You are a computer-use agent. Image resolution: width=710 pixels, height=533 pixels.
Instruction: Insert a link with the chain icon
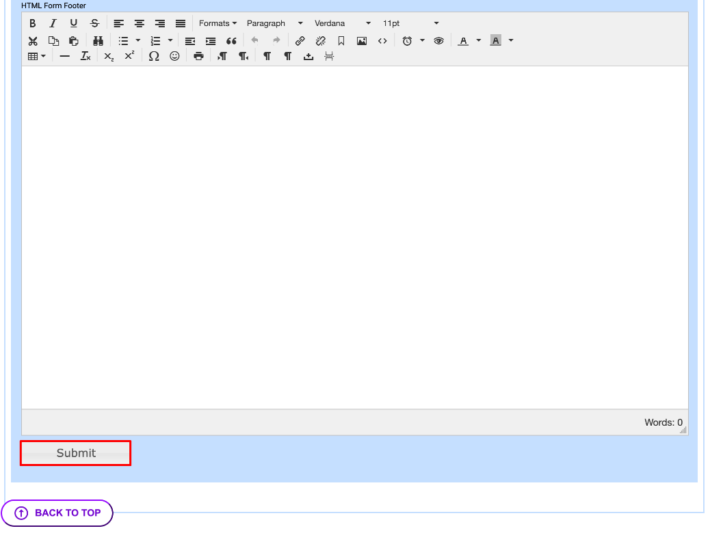[300, 41]
